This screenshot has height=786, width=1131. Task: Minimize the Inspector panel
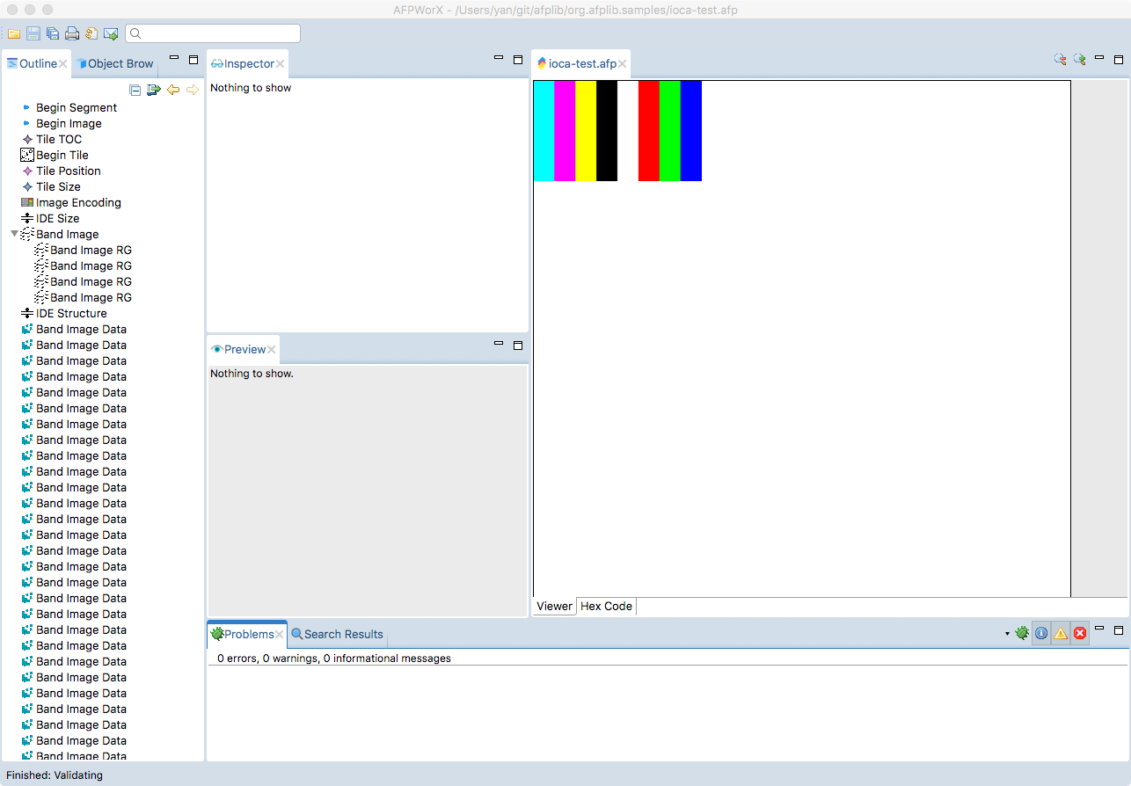click(x=498, y=59)
